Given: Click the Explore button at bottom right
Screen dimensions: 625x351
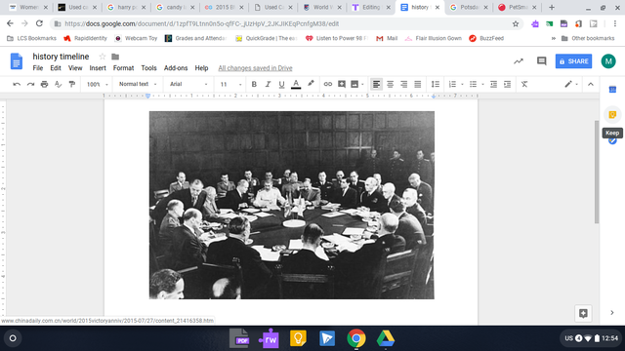Looking at the screenshot, I should click(583, 313).
